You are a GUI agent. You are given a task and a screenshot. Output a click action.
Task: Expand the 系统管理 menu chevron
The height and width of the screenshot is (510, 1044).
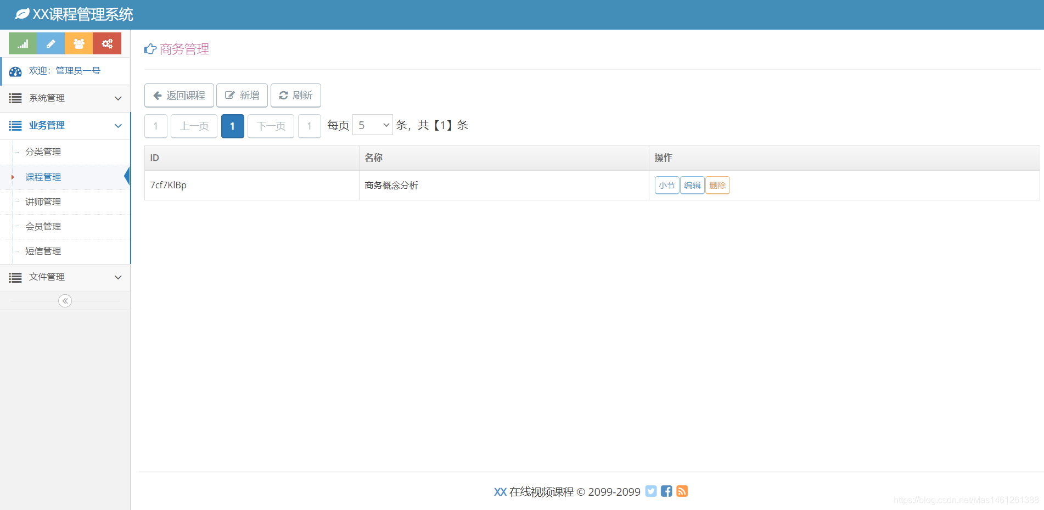click(x=118, y=98)
